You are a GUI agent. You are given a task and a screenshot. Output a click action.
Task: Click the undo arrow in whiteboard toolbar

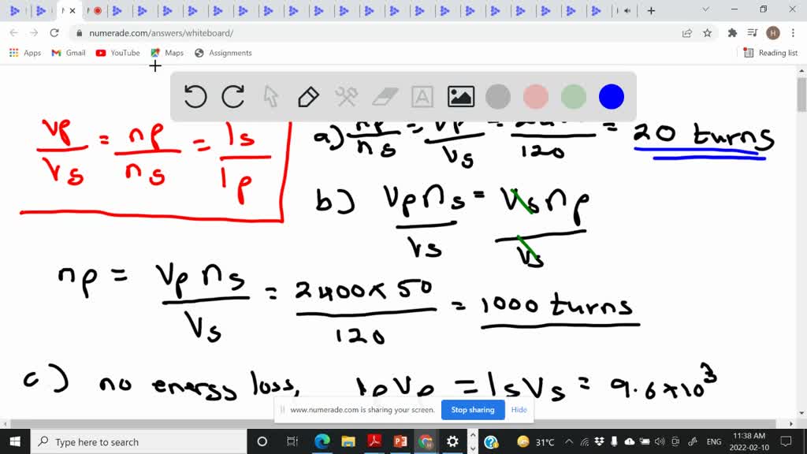tap(195, 97)
